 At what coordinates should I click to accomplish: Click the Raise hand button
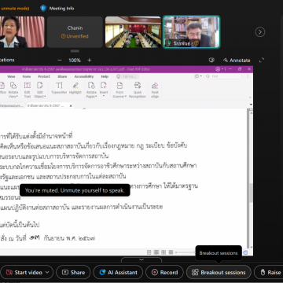pos(270,272)
